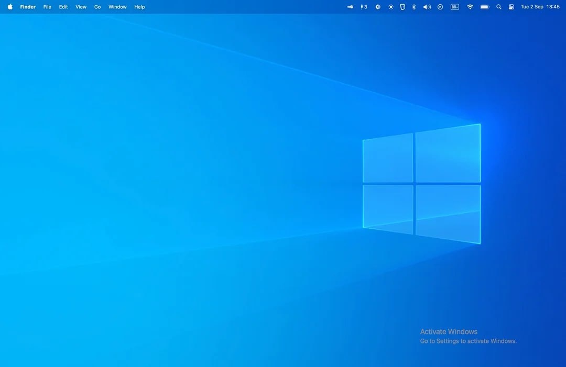Open the Edit menu
566x367 pixels.
63,7
